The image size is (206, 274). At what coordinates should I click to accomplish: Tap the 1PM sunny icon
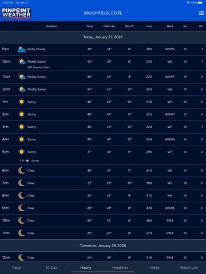click(22, 102)
